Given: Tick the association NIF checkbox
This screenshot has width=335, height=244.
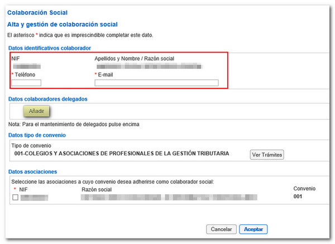Looking at the screenshot, I should [15, 197].
